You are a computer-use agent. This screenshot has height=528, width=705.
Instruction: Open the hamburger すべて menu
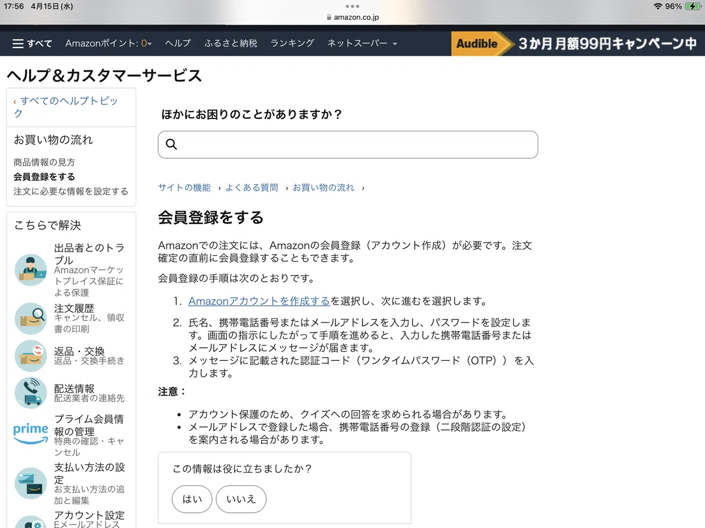(x=32, y=43)
